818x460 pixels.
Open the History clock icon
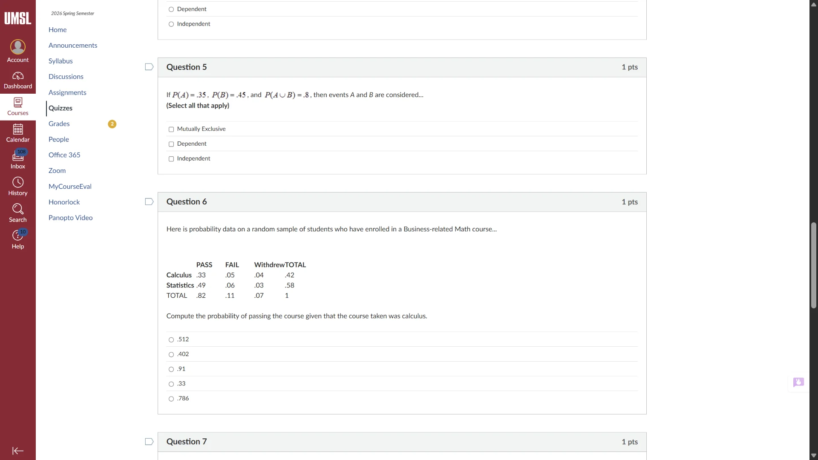click(x=17, y=183)
